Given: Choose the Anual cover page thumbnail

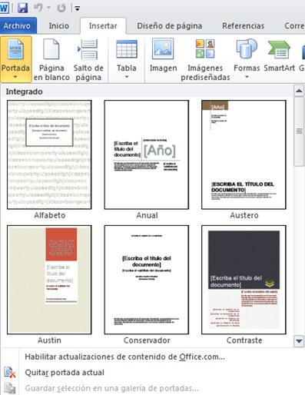Looking at the screenshot, I should (147, 154).
